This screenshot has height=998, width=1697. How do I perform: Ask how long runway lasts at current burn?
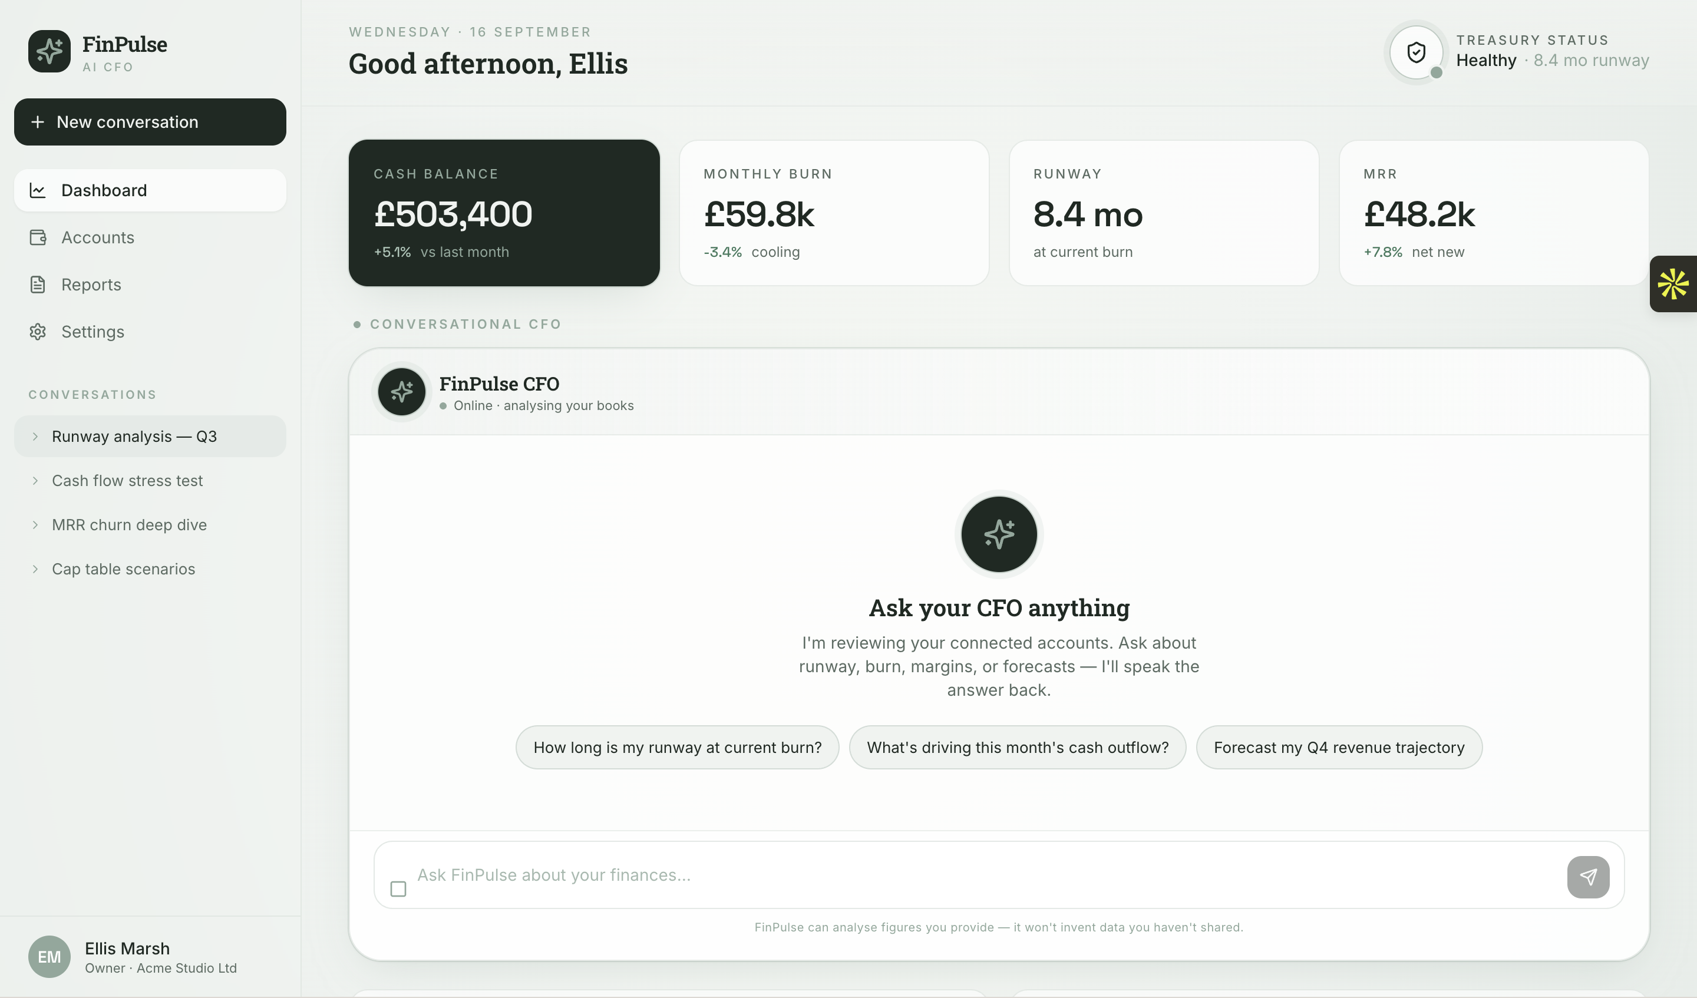click(x=678, y=748)
